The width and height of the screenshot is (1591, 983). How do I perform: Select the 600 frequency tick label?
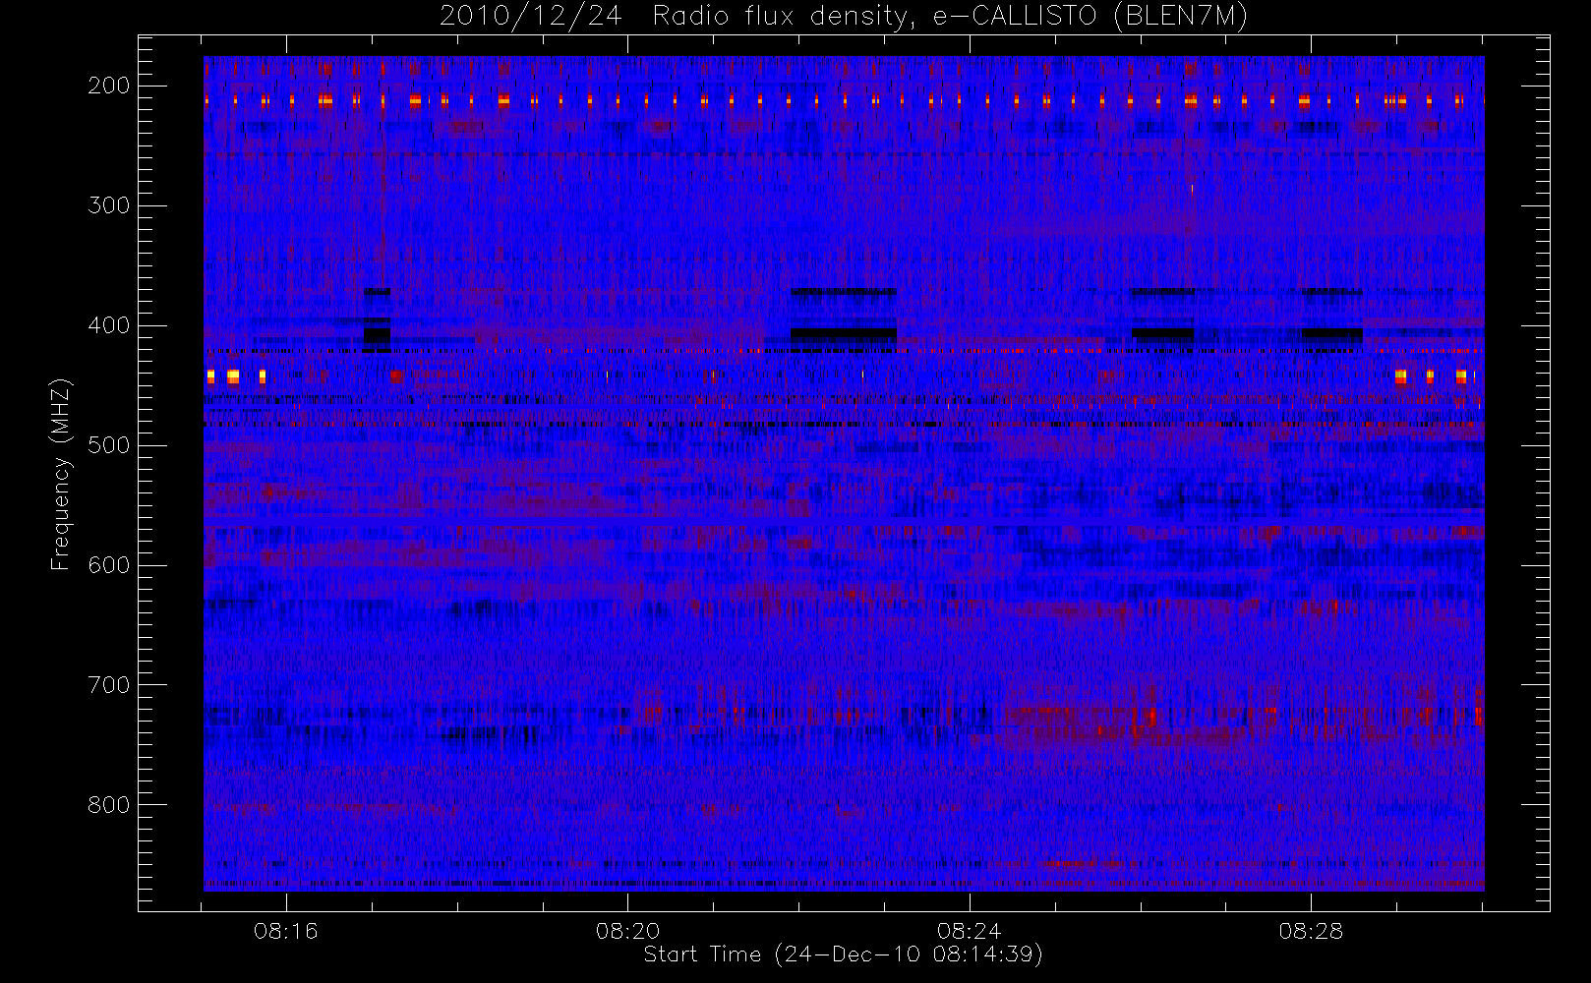pyautogui.click(x=109, y=565)
